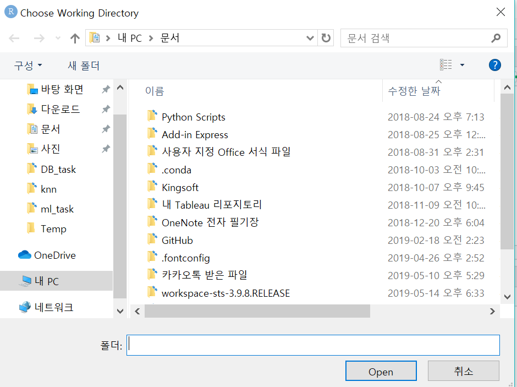Click sidebar scrollbar up arrow
Image resolution: width=517 pixels, height=387 pixels.
point(120,88)
